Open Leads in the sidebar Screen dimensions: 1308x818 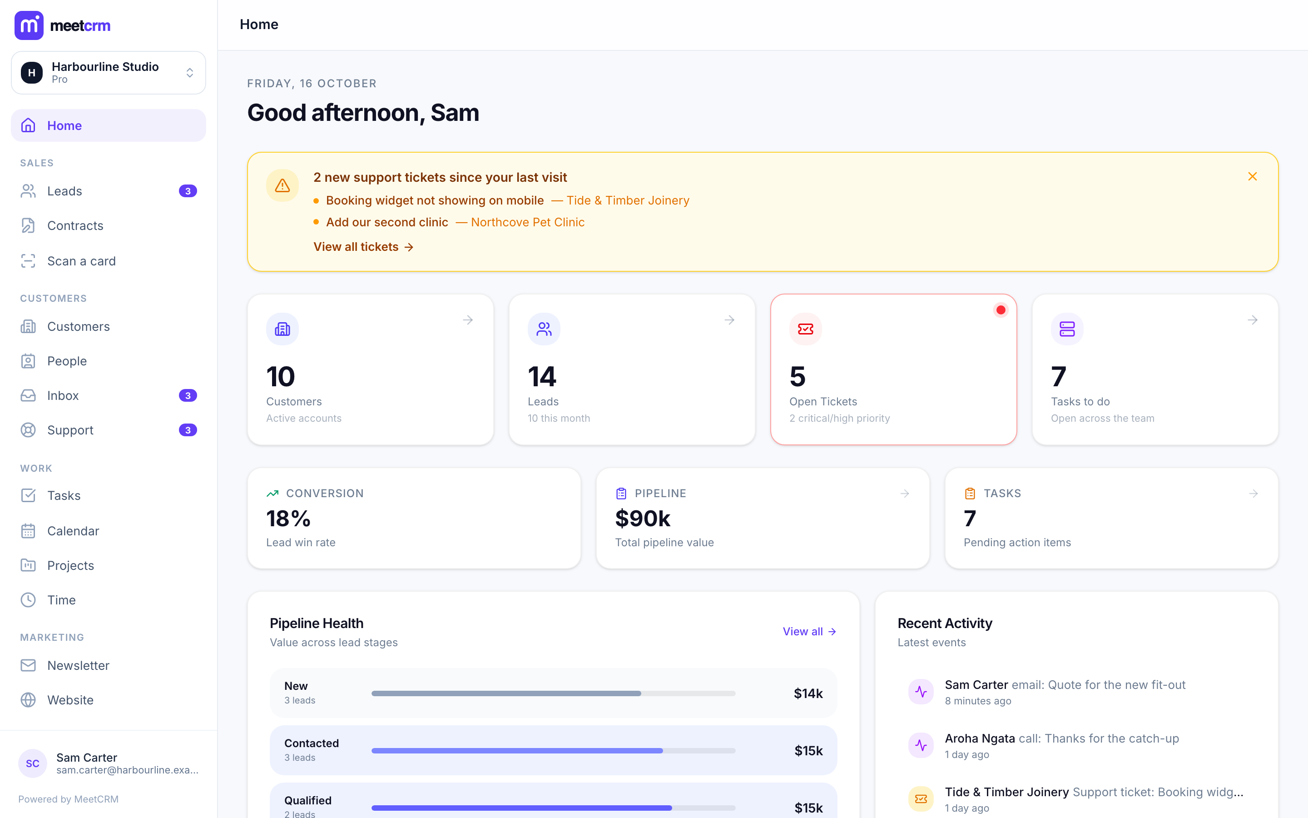108,191
